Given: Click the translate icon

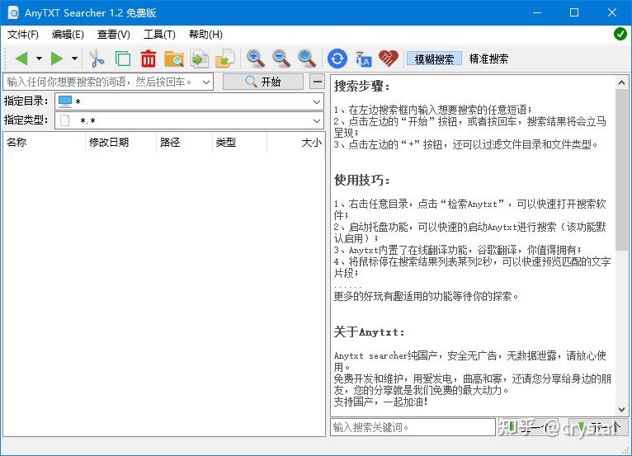Looking at the screenshot, I should click(363, 59).
